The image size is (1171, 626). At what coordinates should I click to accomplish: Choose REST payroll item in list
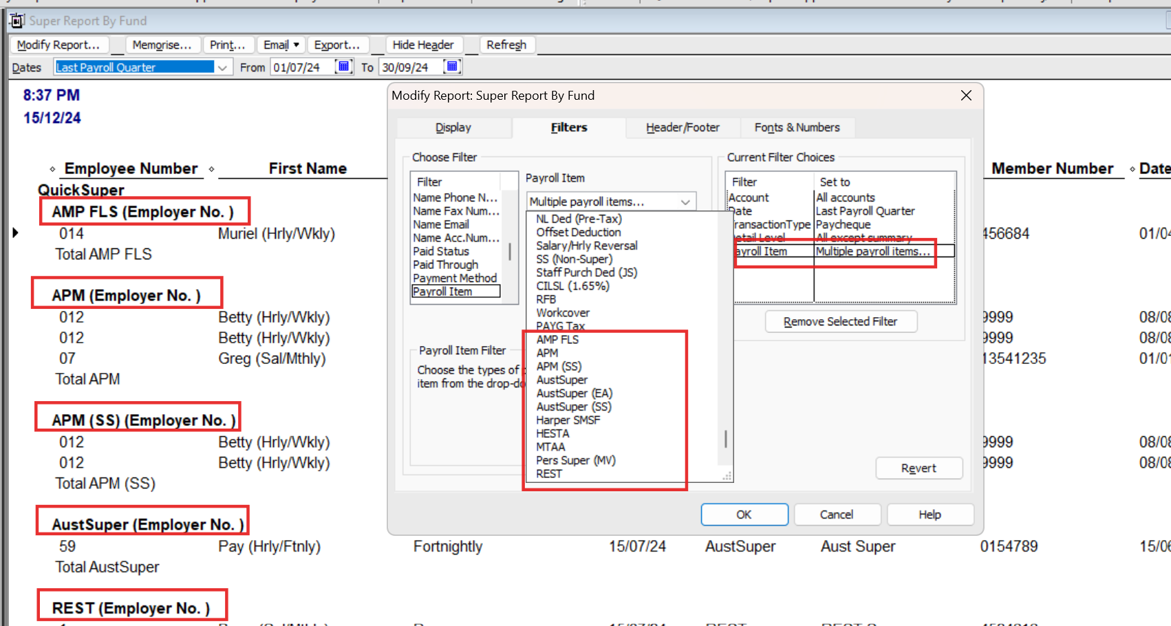point(549,474)
